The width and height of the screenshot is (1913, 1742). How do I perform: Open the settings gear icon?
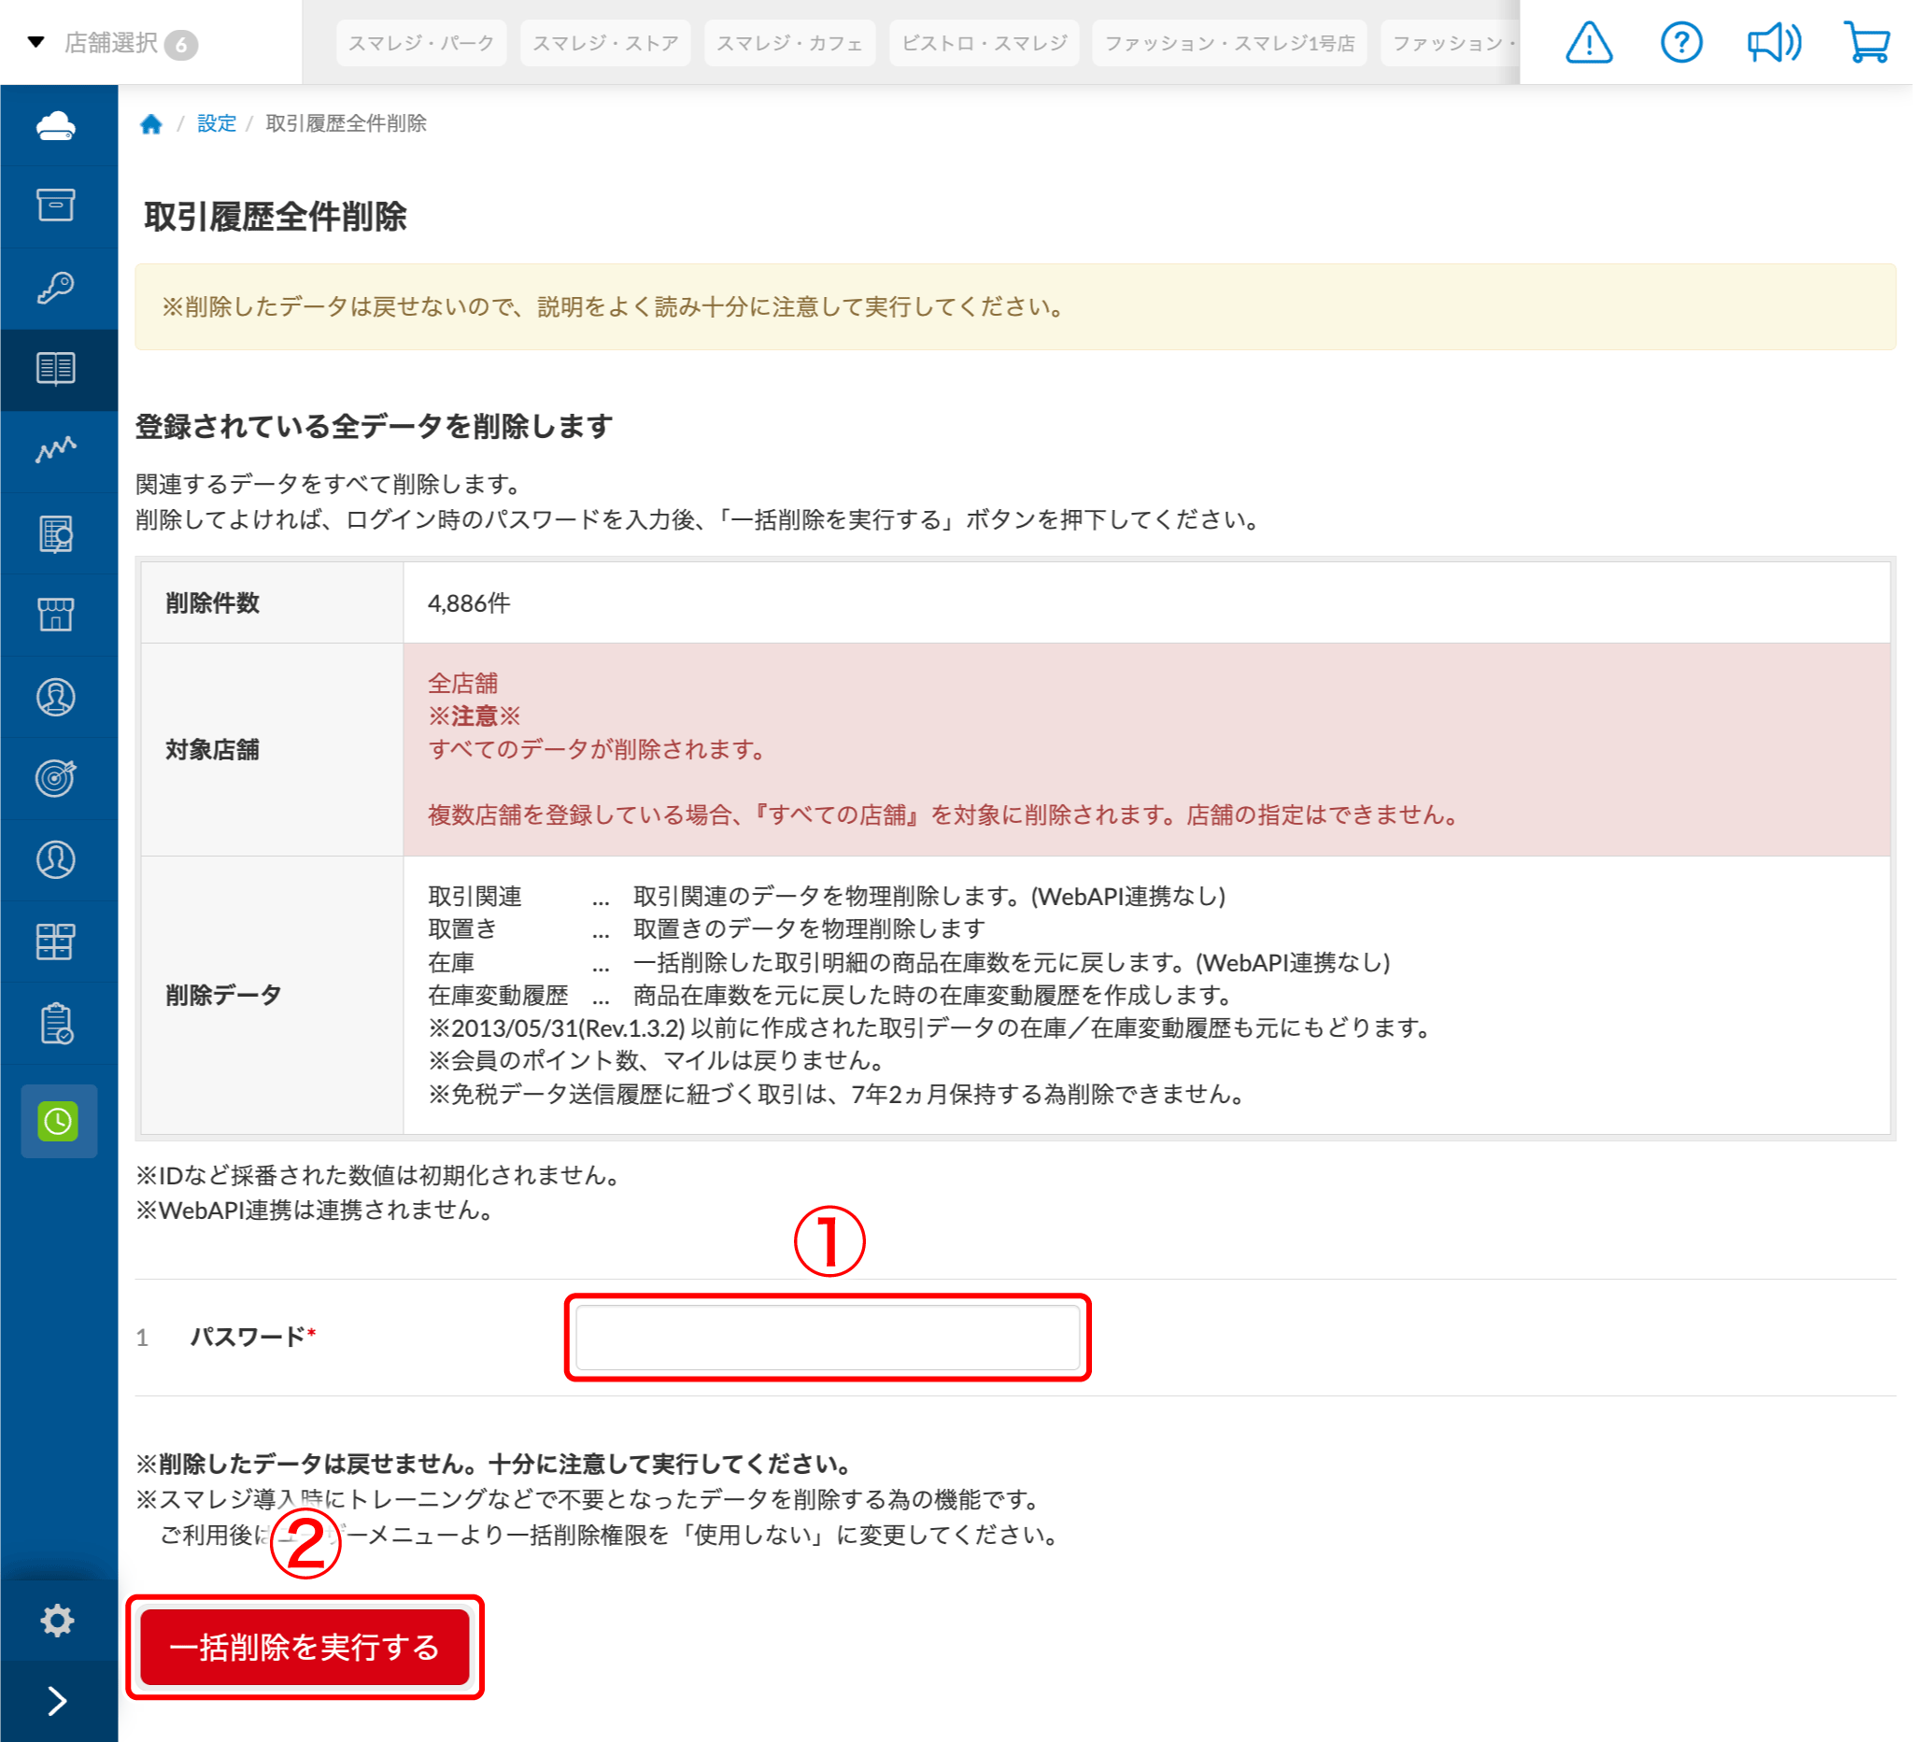coord(57,1620)
